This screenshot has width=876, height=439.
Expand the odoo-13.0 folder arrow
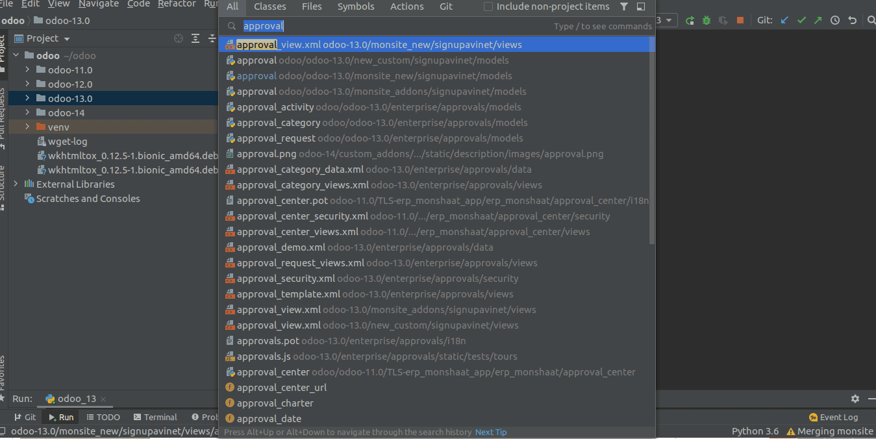click(28, 99)
